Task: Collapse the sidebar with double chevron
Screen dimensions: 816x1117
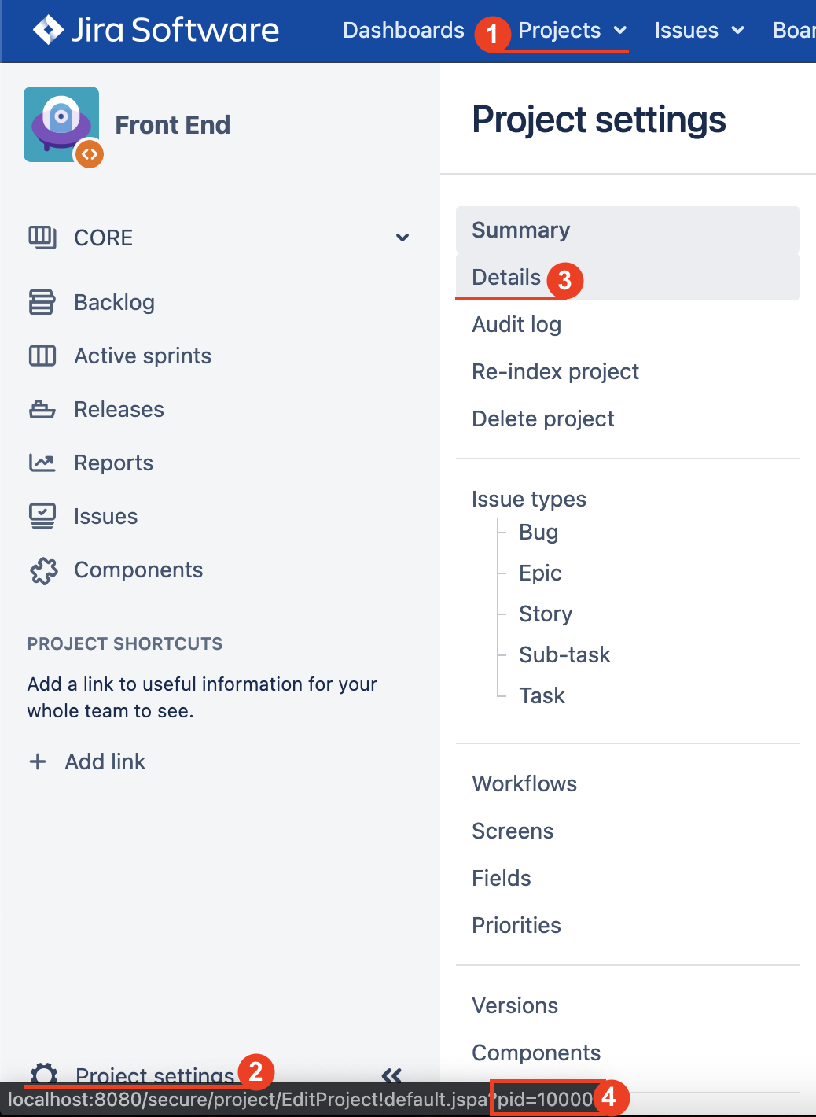Action: coord(391,1075)
